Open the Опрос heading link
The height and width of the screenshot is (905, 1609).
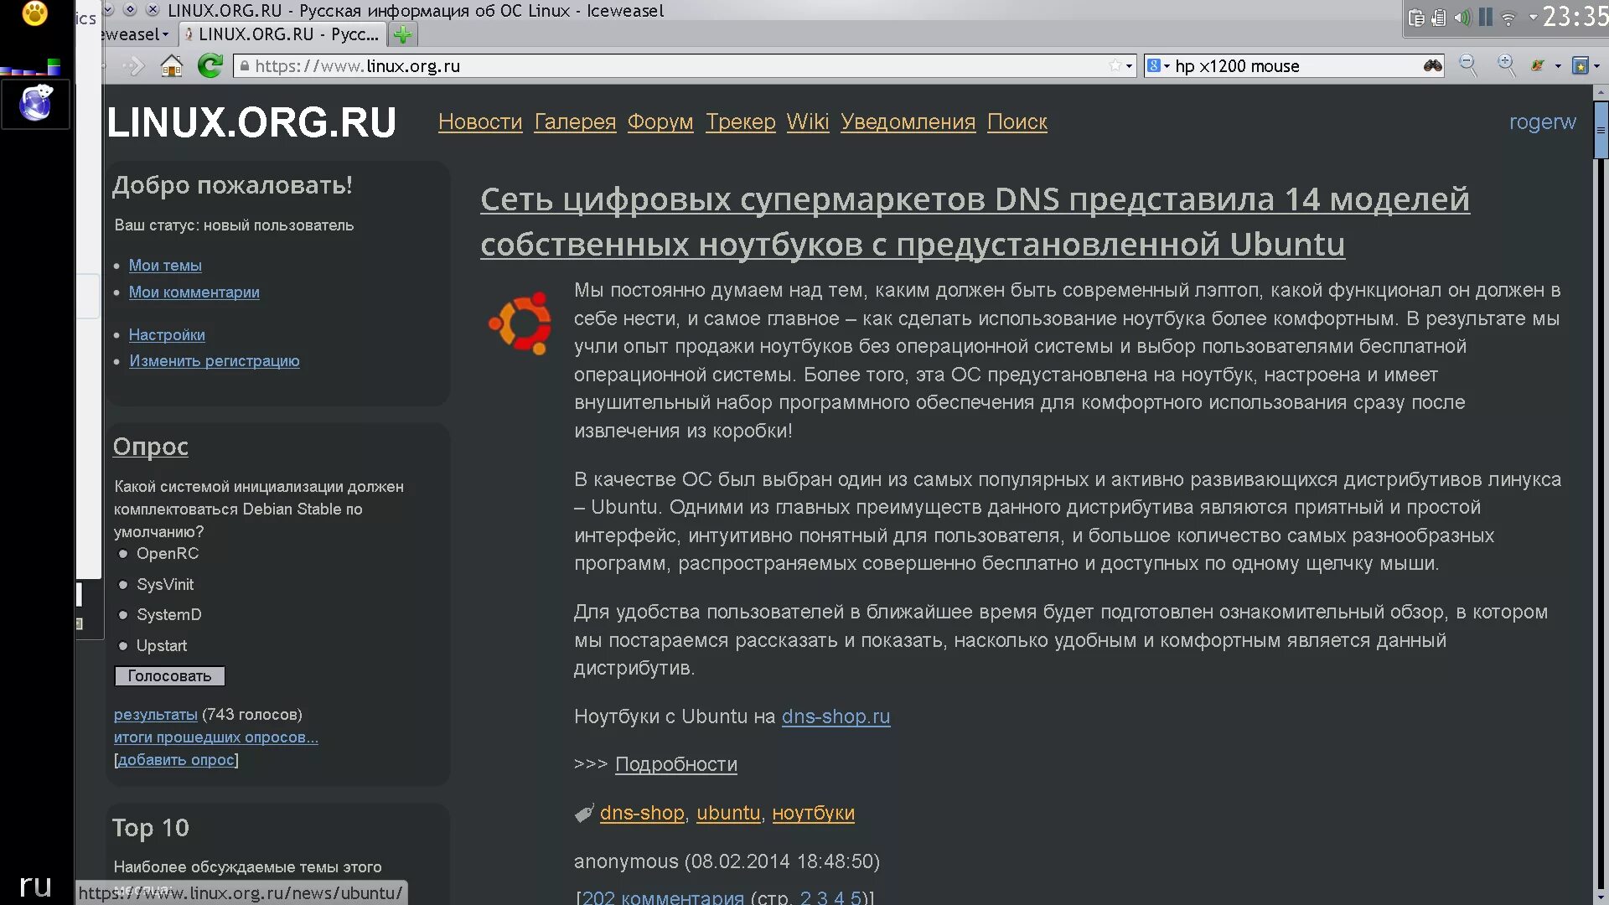(151, 447)
